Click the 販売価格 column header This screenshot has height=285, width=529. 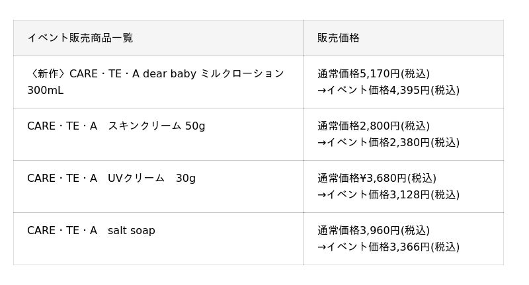(x=339, y=38)
